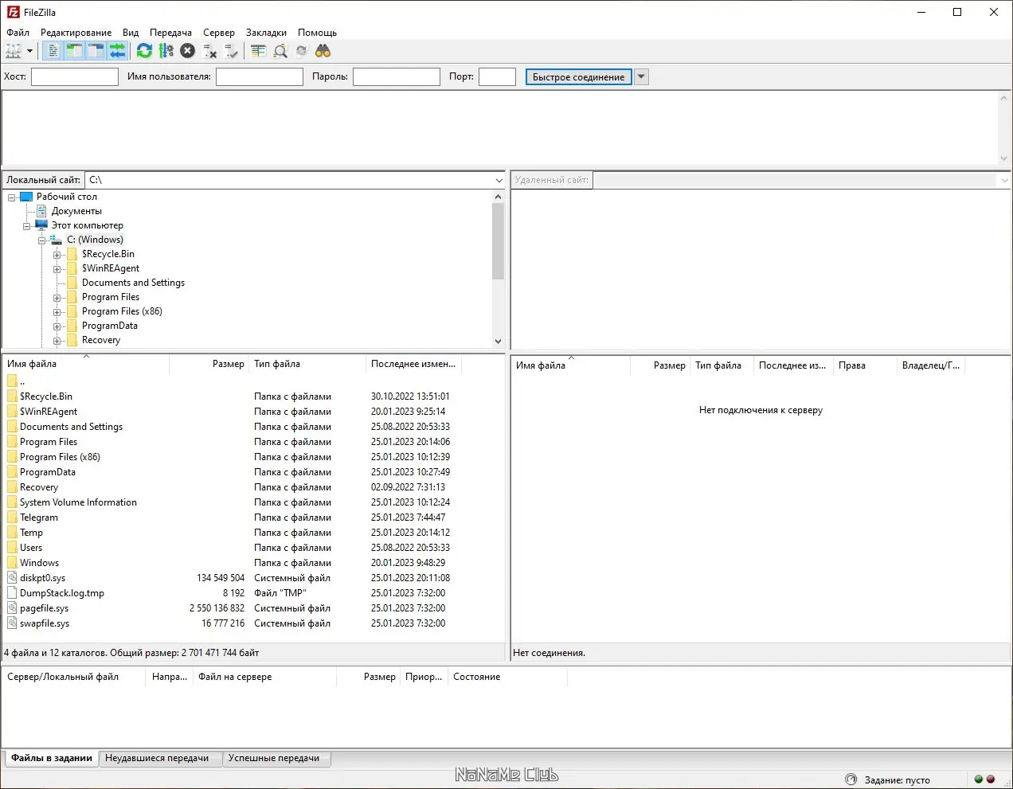
Task: Click the refresh file lists icon
Action: coord(144,51)
